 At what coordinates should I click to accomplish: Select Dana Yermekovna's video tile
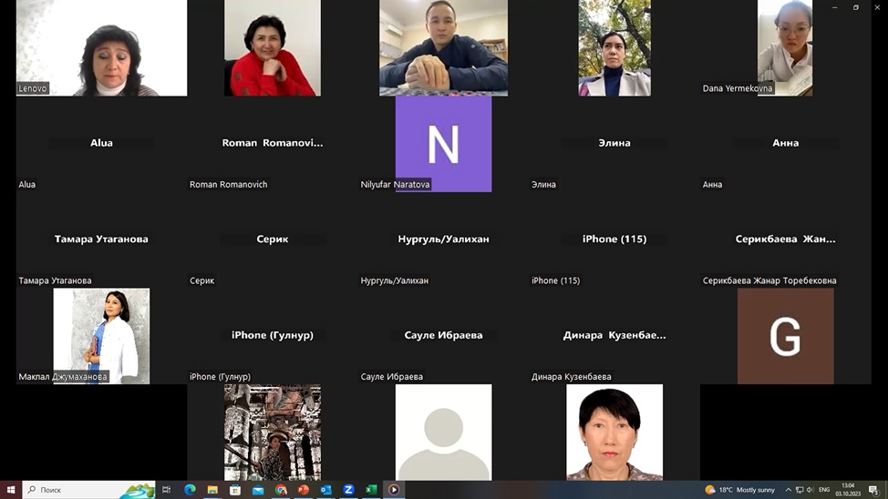785,48
